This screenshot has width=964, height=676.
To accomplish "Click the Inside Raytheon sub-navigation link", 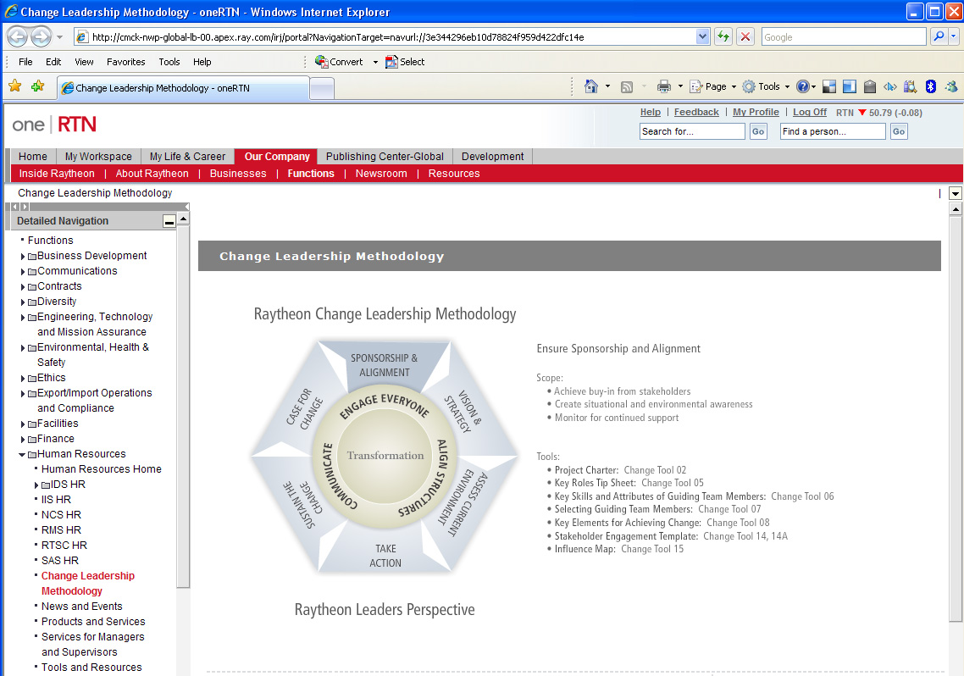I will coord(57,174).
